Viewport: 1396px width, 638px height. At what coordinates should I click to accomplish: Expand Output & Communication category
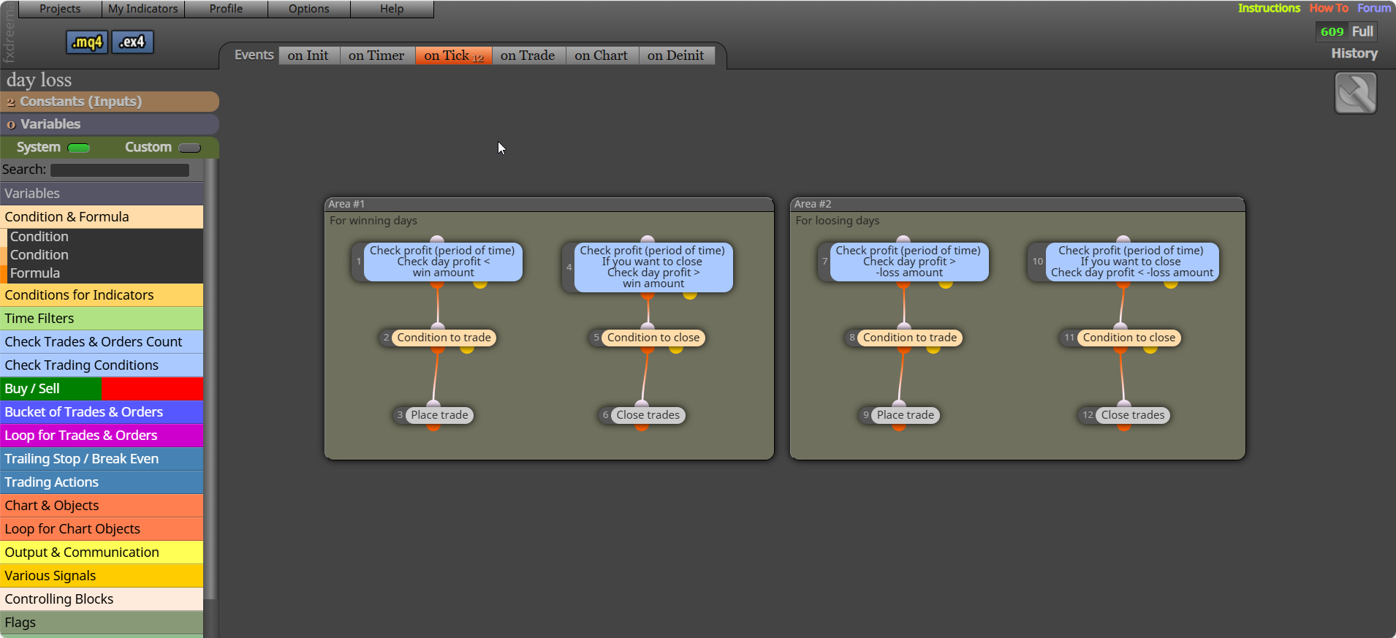tap(102, 552)
